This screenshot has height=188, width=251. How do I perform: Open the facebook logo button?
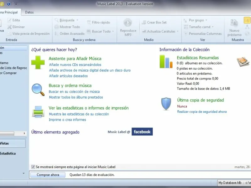[x=142, y=132]
